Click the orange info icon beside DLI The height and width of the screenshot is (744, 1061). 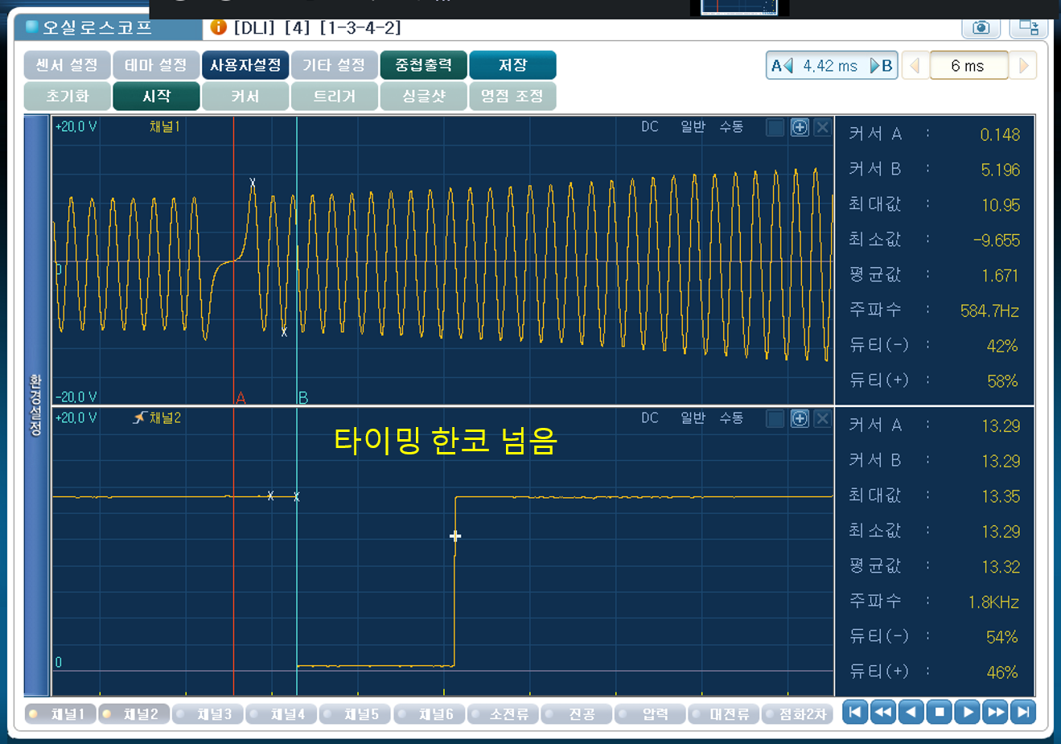[218, 27]
